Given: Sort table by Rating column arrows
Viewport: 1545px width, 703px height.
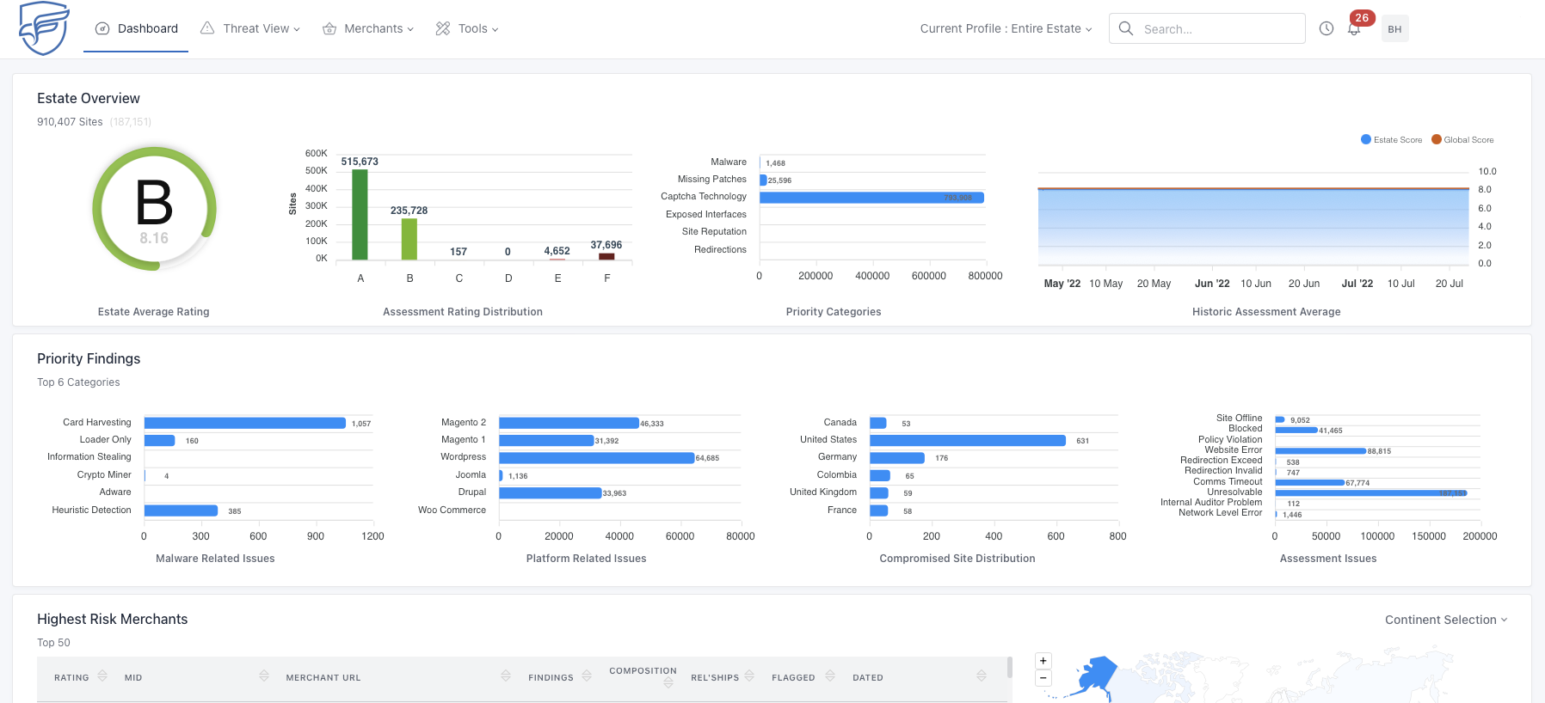Looking at the screenshot, I should [102, 676].
